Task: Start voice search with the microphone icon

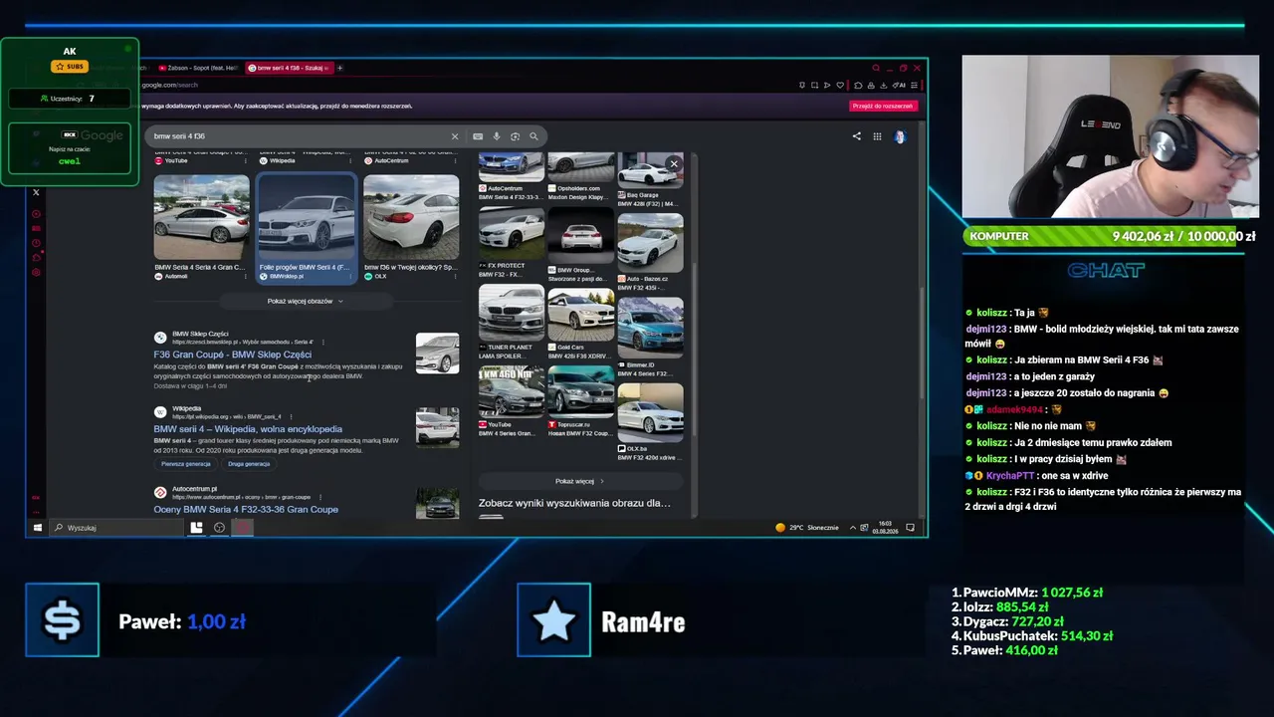Action: click(497, 136)
